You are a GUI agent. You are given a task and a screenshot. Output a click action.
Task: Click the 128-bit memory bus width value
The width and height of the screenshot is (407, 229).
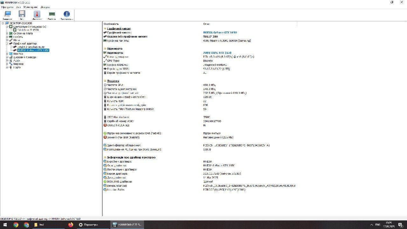(x=207, y=97)
